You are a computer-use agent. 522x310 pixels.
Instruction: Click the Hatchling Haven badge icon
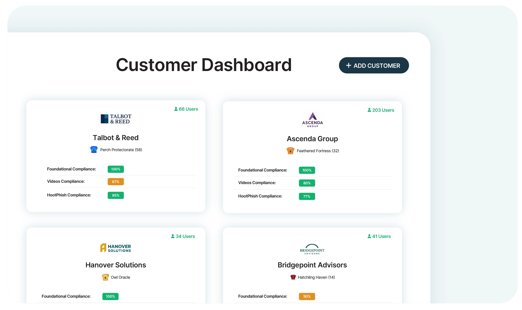click(x=293, y=277)
